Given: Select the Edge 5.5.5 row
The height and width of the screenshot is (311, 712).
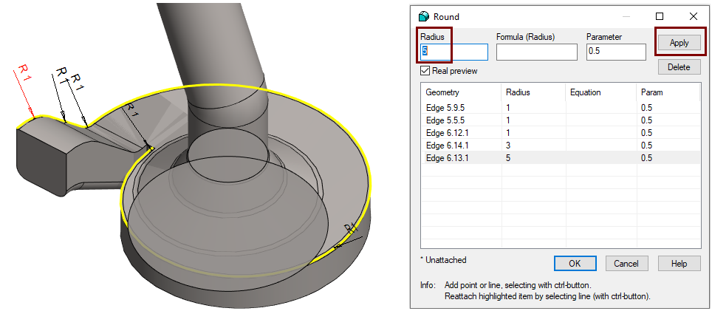Looking at the screenshot, I should [445, 120].
